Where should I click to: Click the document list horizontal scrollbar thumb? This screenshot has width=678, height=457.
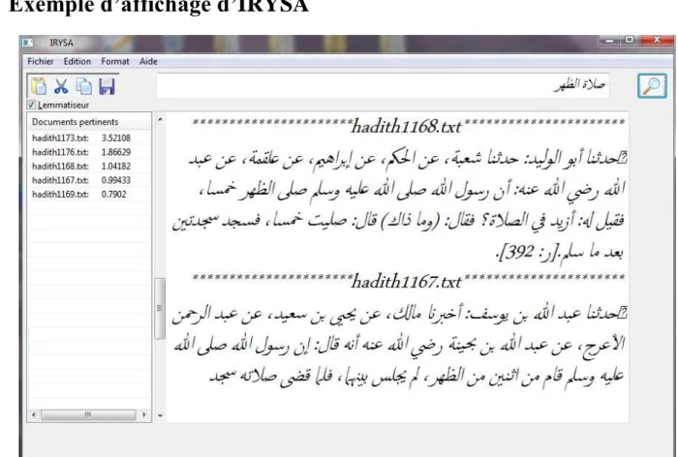(x=88, y=415)
